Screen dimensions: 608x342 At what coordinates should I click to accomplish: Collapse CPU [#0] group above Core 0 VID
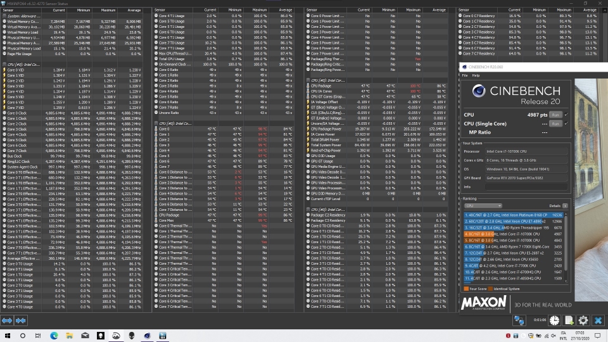tap(4, 65)
